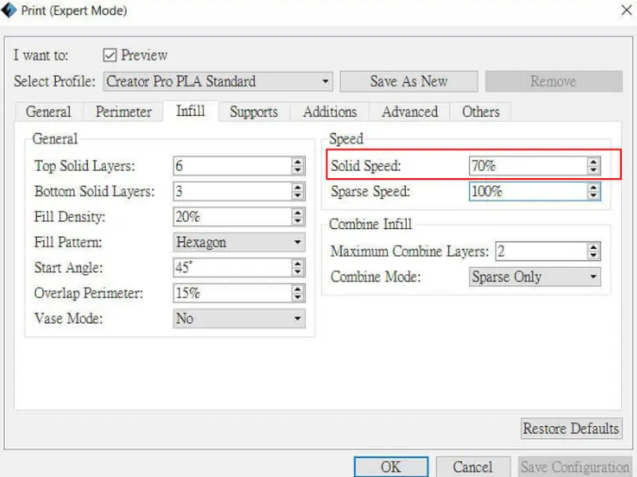Dismiss the dialog with Cancel
Viewport: 637px width, 477px height.
tap(473, 467)
